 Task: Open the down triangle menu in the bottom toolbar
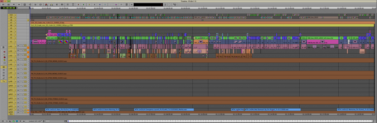20,121
